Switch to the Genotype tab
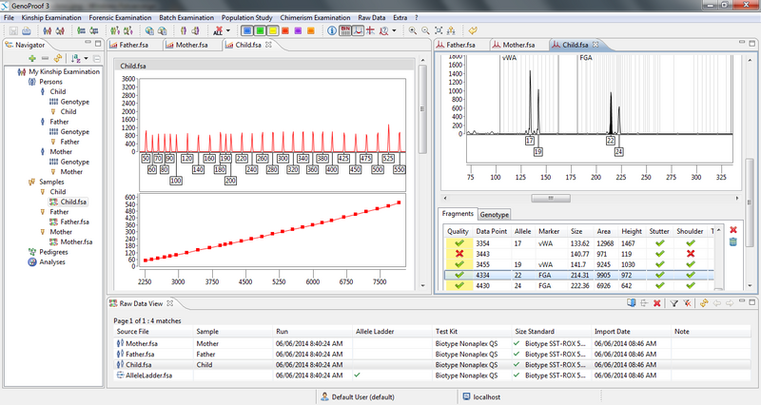This screenshot has width=761, height=405. [x=494, y=215]
